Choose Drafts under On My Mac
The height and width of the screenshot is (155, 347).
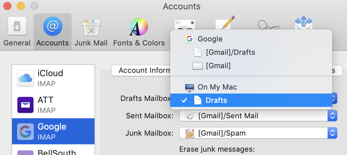251,100
